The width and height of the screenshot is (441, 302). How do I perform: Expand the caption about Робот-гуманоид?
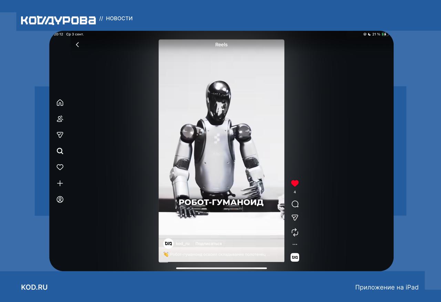click(218, 254)
